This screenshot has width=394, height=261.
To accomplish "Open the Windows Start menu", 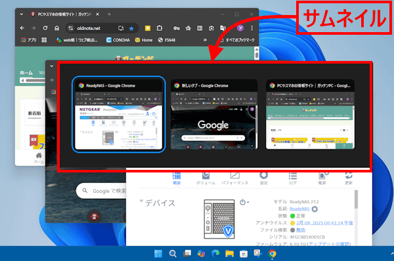I will point(158,254).
